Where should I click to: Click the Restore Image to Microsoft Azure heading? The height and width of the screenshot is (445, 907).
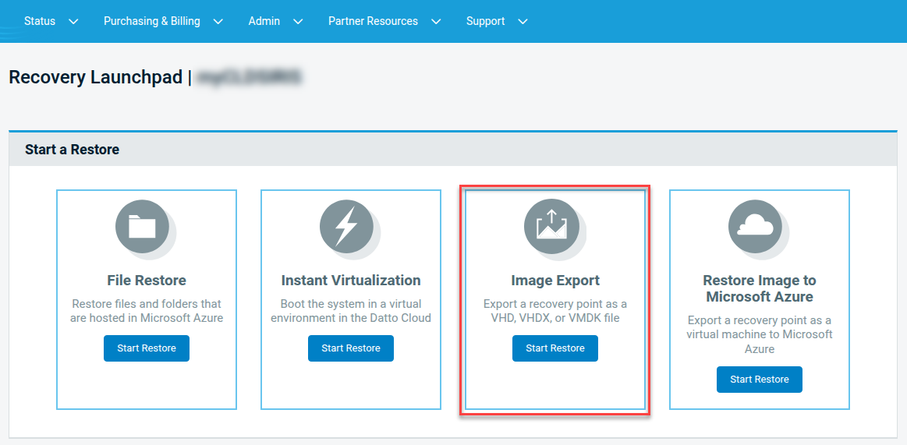click(760, 289)
